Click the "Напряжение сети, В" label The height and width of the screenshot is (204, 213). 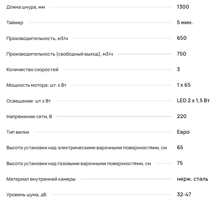click(x=29, y=116)
